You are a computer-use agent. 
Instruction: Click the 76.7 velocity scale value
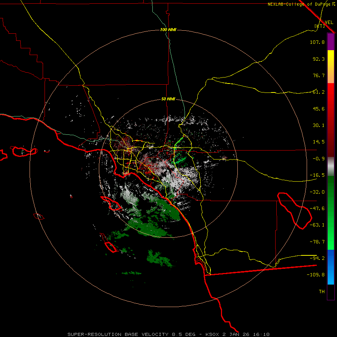tap(319, 75)
